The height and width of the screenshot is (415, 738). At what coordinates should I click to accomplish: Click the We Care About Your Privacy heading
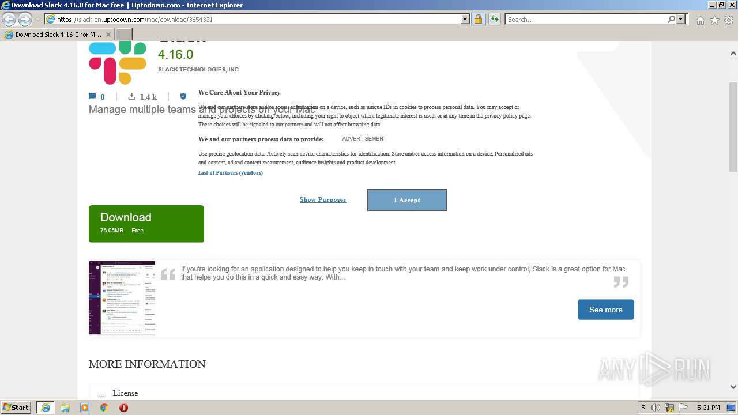pos(239,92)
